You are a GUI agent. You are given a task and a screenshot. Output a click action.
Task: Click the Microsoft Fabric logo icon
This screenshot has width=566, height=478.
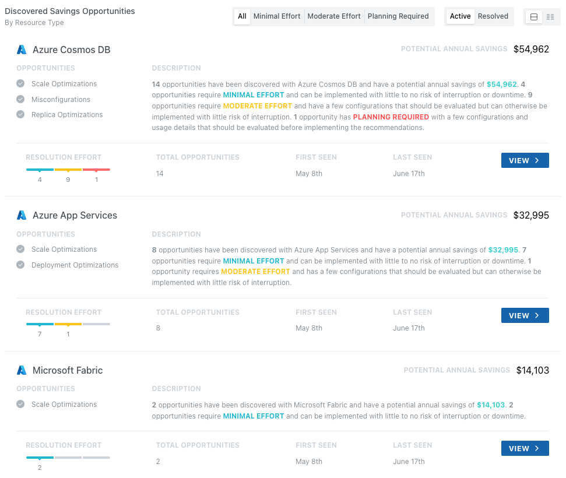(x=22, y=370)
